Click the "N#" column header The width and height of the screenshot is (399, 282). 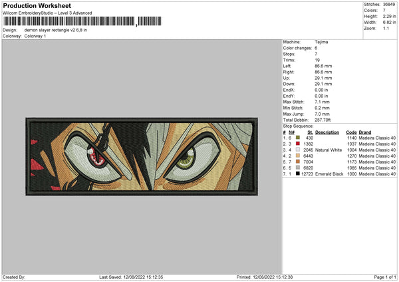point(291,132)
